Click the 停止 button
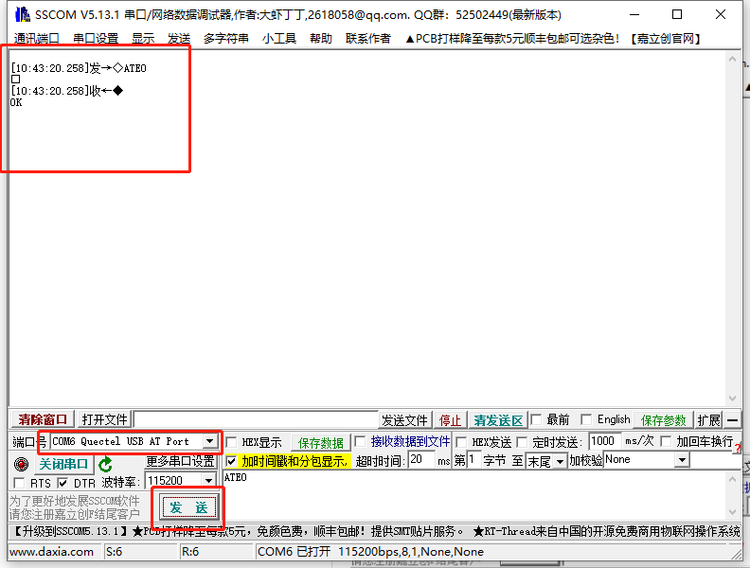750x568 pixels. click(x=450, y=420)
